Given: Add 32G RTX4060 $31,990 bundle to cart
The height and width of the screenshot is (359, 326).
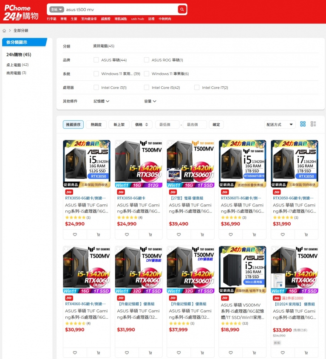Looking at the screenshot, I should click(x=150, y=353).
